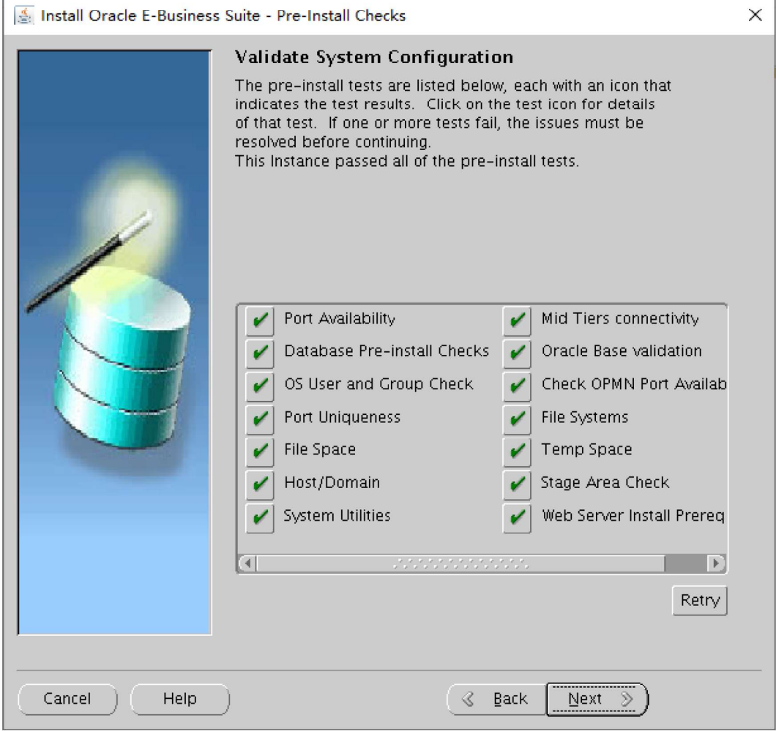Close the Pre-Install Checks window
The image size is (776, 731).
(756, 15)
